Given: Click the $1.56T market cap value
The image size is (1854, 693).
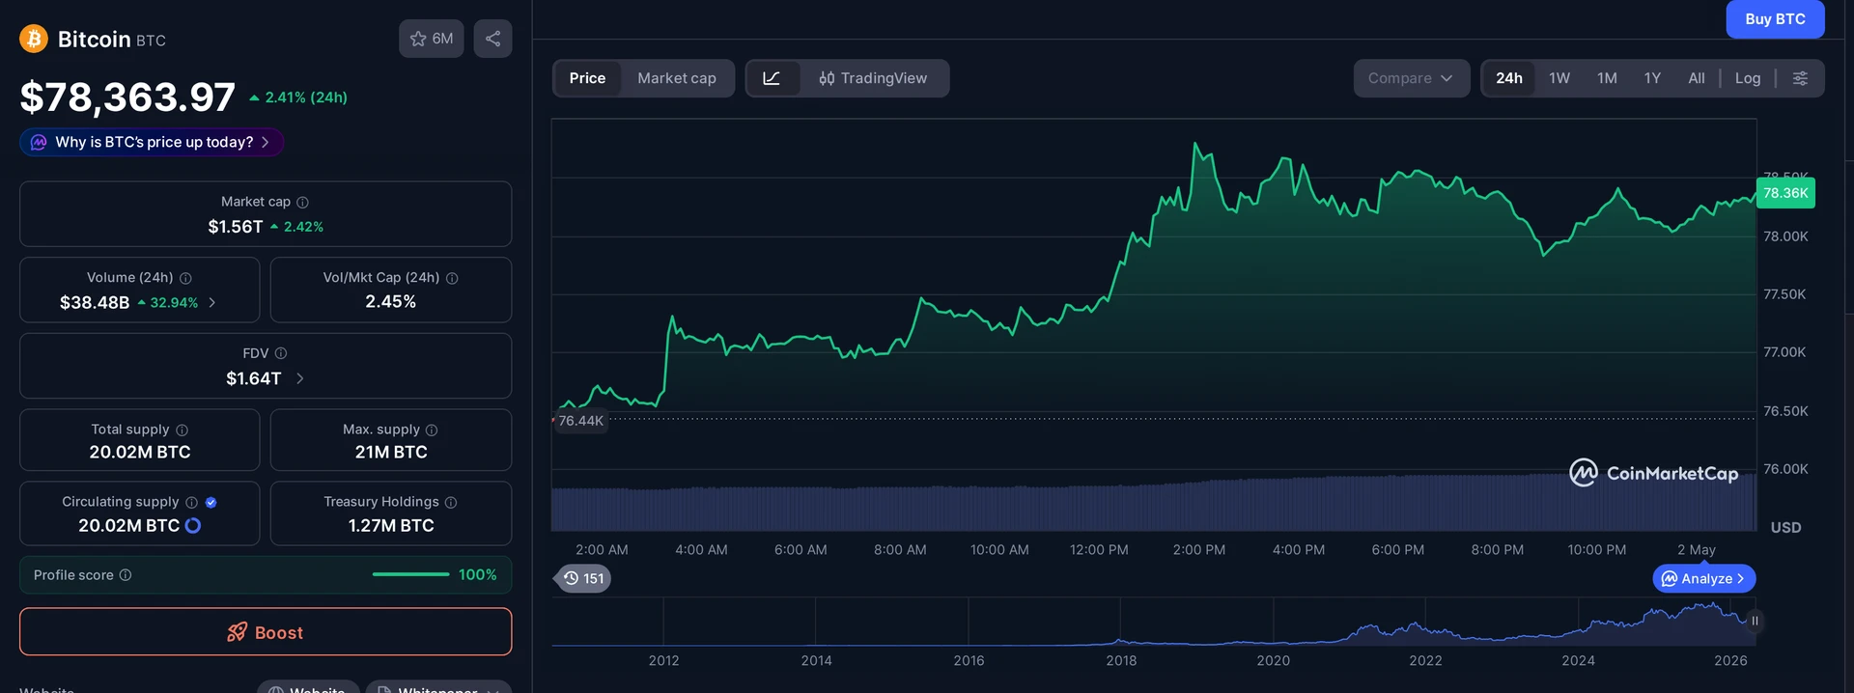Looking at the screenshot, I should 236,227.
